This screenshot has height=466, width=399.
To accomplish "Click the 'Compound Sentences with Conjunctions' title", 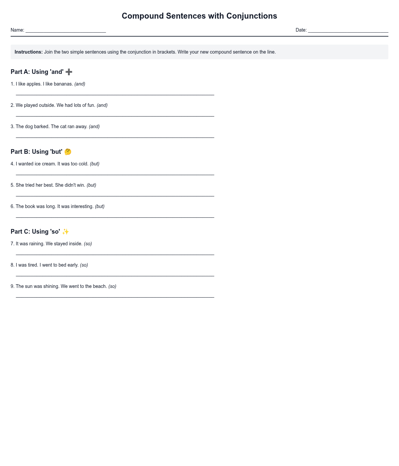I will coord(199,16).
